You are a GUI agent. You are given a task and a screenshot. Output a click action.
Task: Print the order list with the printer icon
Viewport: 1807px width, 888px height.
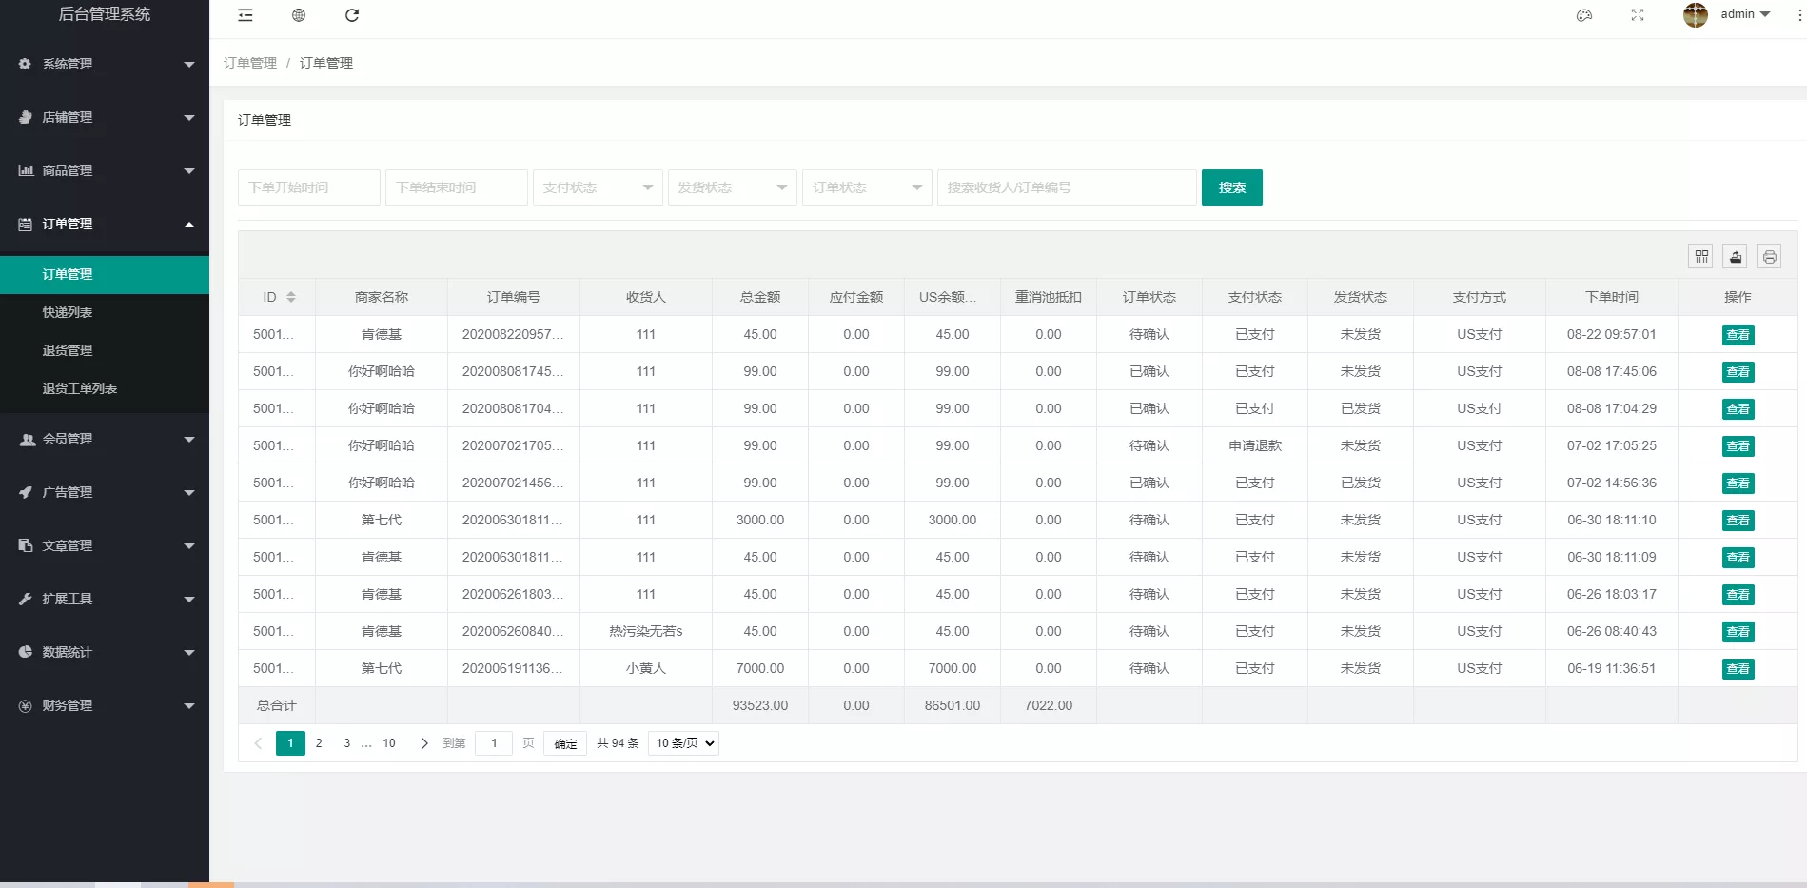click(1769, 256)
